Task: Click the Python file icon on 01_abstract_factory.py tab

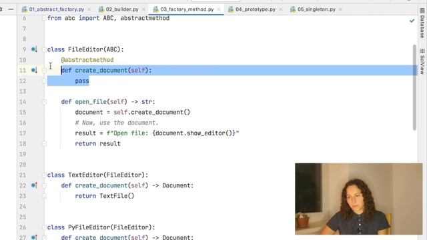Action: coord(25,9)
